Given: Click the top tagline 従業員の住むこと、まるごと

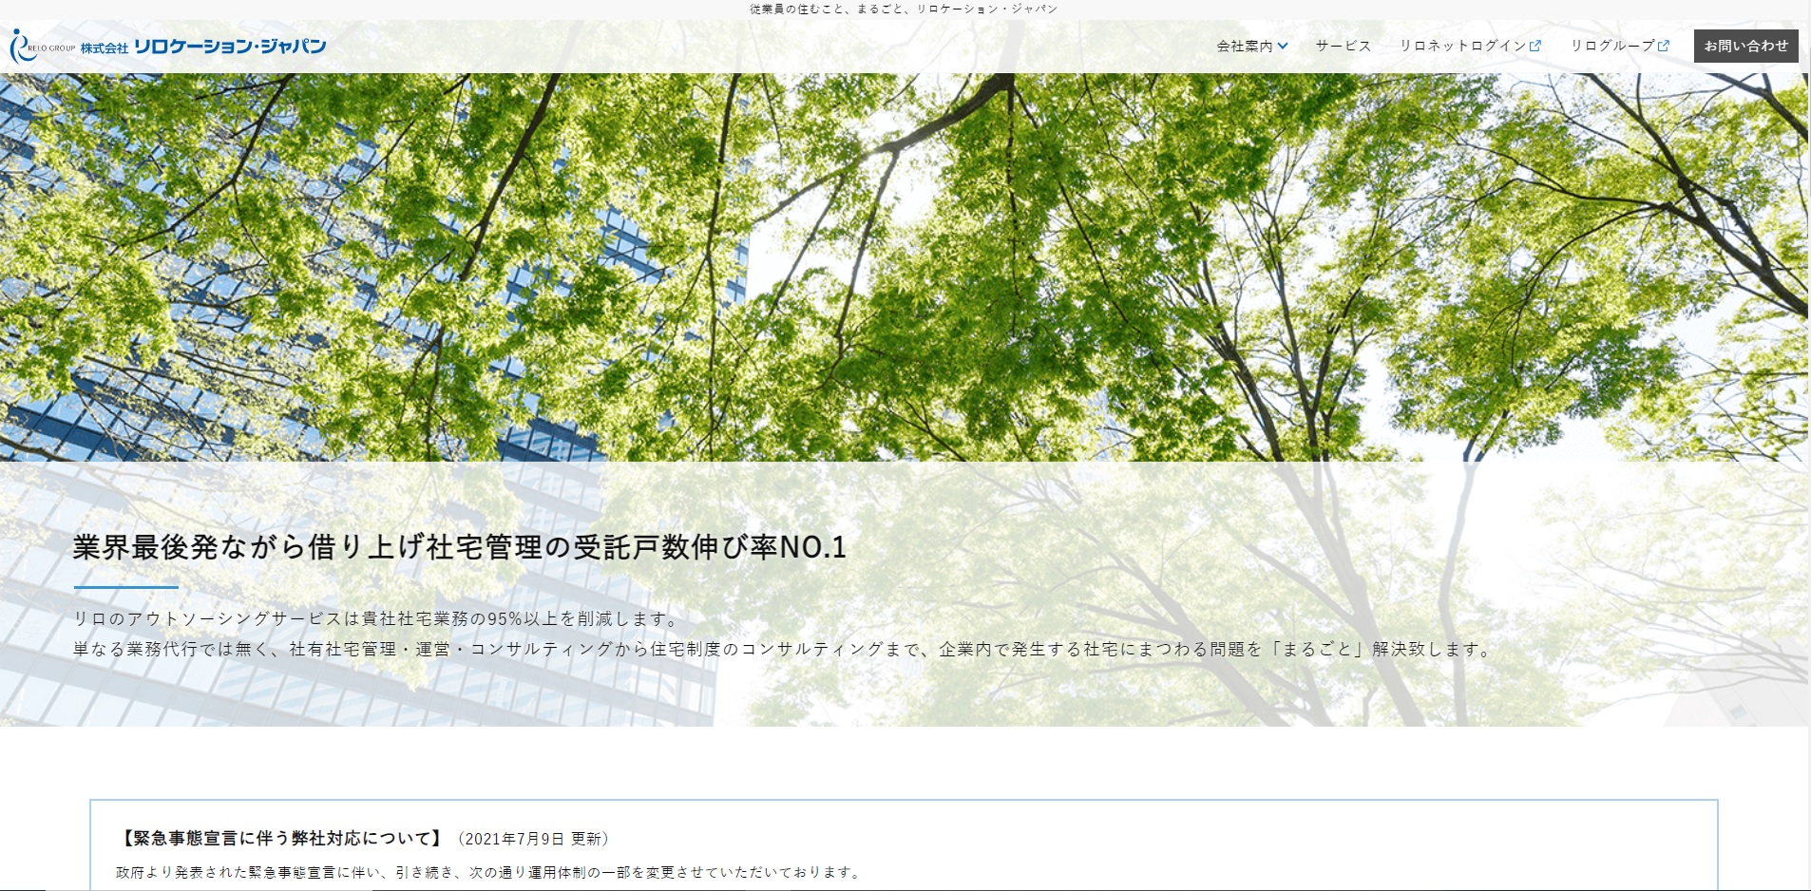Looking at the screenshot, I should tap(903, 9).
